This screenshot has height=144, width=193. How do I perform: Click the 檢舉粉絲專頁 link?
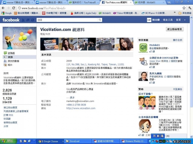coord(10,123)
